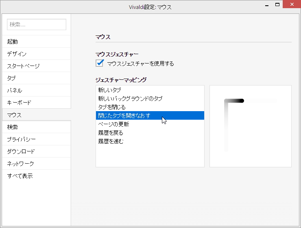Open the 起動 settings section
Image resolution: width=301 pixels, height=228 pixels.
[37, 42]
